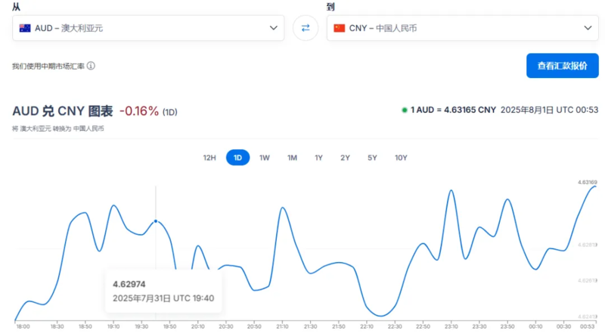Open the CNY – 中国人民币 currency selector
Viewport: 605px width, 334px height.
click(x=463, y=28)
